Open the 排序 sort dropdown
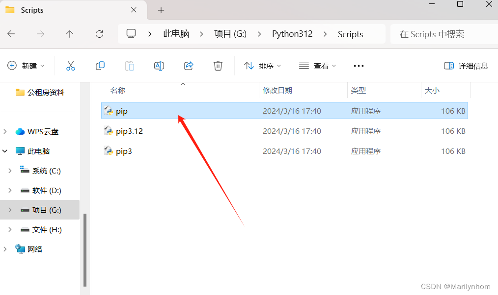 point(263,66)
